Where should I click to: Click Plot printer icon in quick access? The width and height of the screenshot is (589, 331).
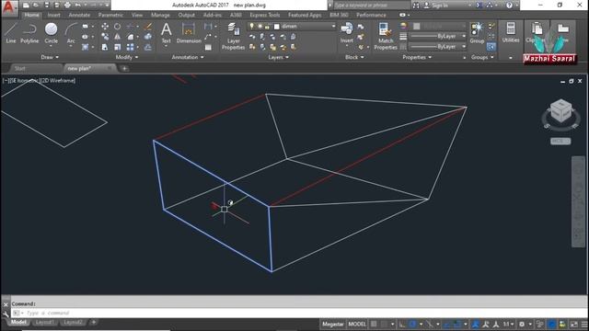tap(67, 6)
